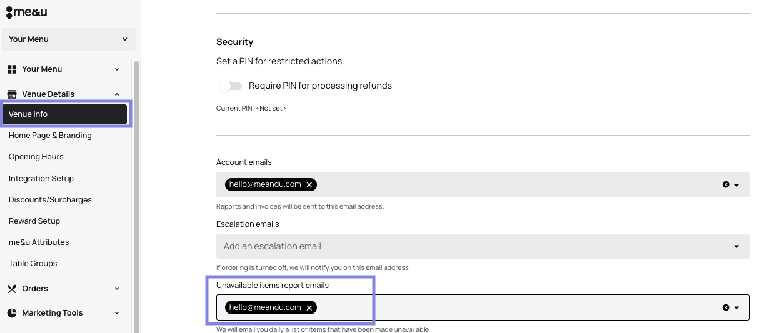This screenshot has height=333, width=759.
Task: Click the Your Menu grid icon
Action: click(x=12, y=69)
